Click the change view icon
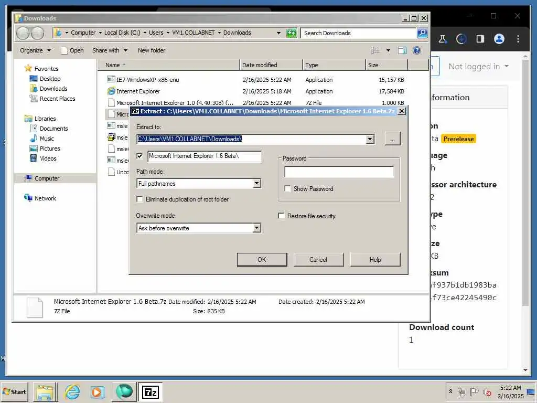 pyautogui.click(x=375, y=50)
